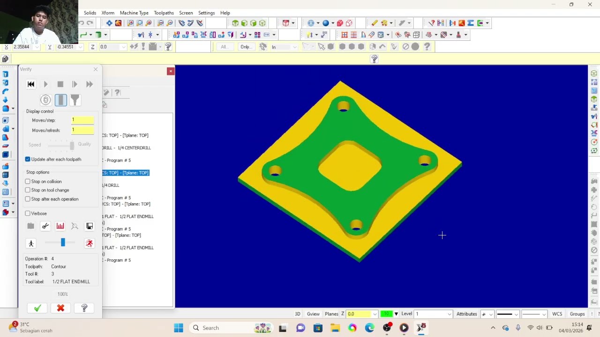
Task: Click the help question mark below ribbon
Action: tap(374, 59)
